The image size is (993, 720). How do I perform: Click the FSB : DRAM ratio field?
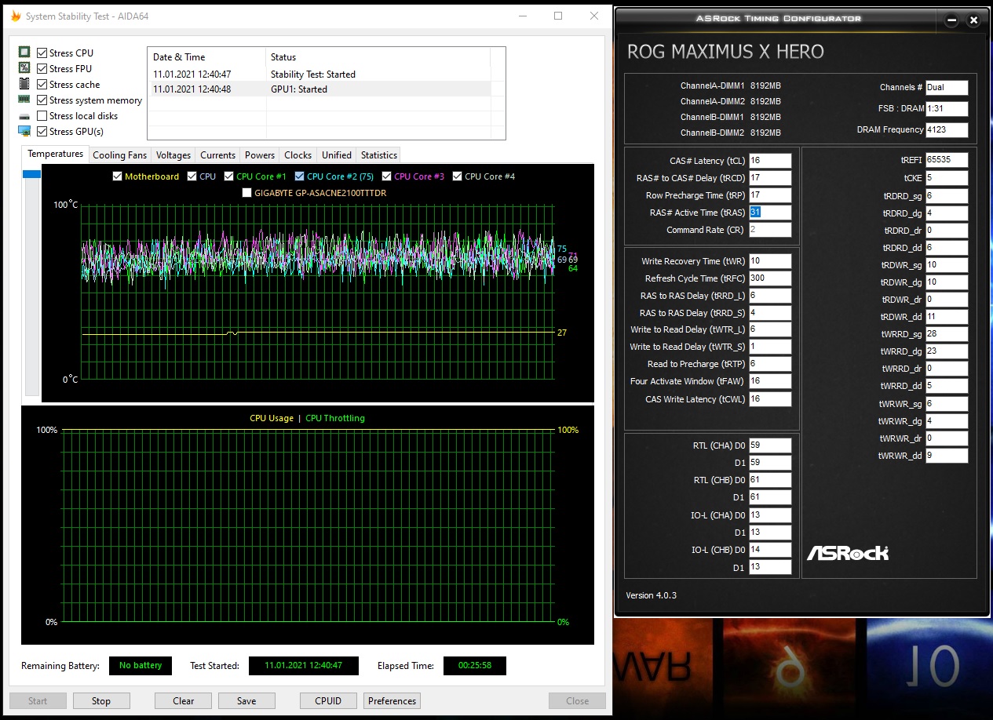coord(947,109)
